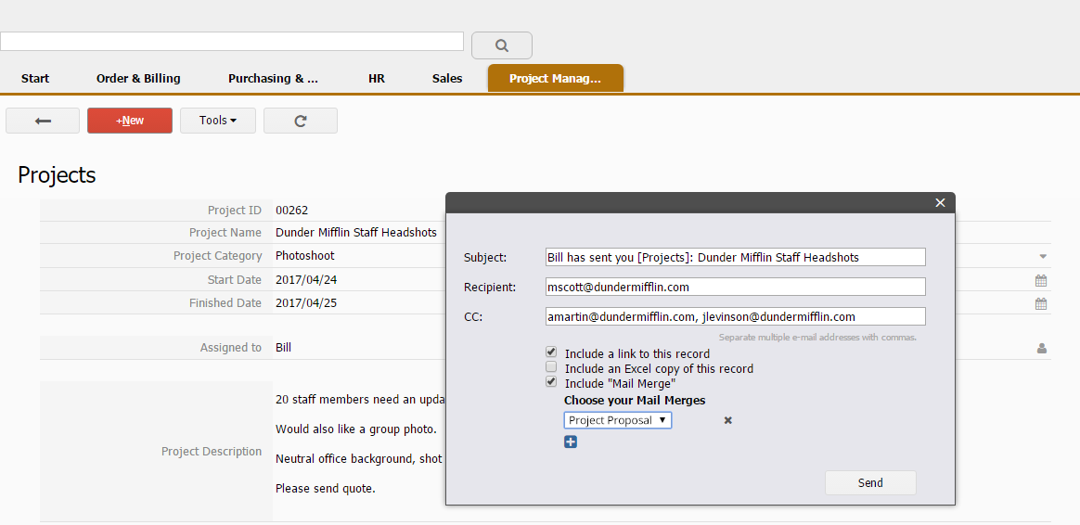Viewport: 1080px width, 525px height.
Task: Focus the top search box
Action: [231, 42]
